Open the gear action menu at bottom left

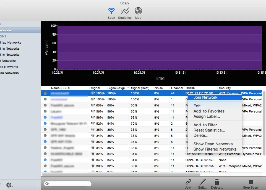(x=9, y=185)
